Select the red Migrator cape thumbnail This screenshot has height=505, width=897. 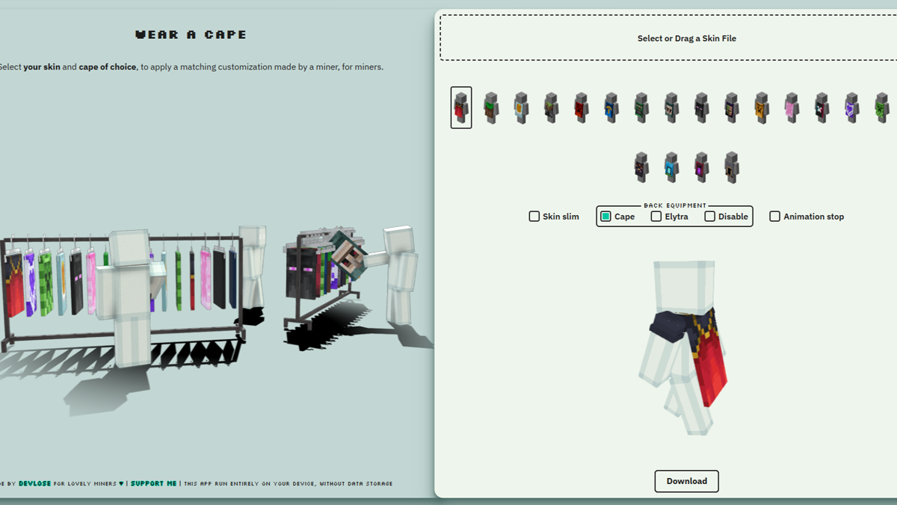461,107
